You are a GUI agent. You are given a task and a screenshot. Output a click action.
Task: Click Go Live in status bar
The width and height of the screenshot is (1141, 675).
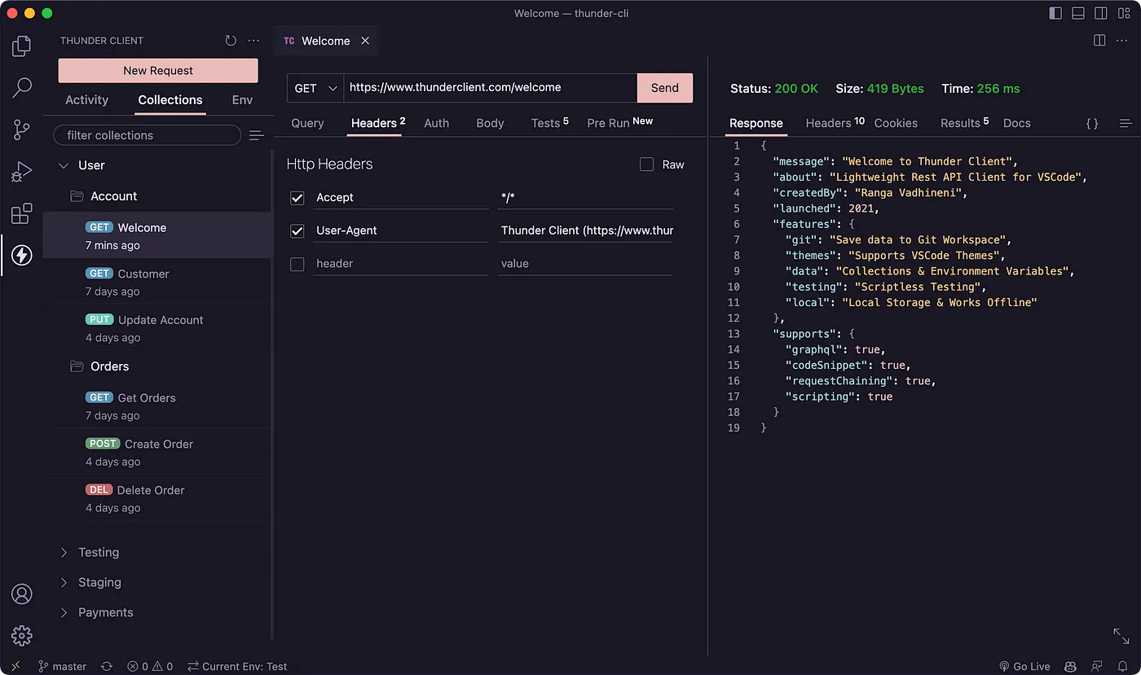click(1024, 666)
